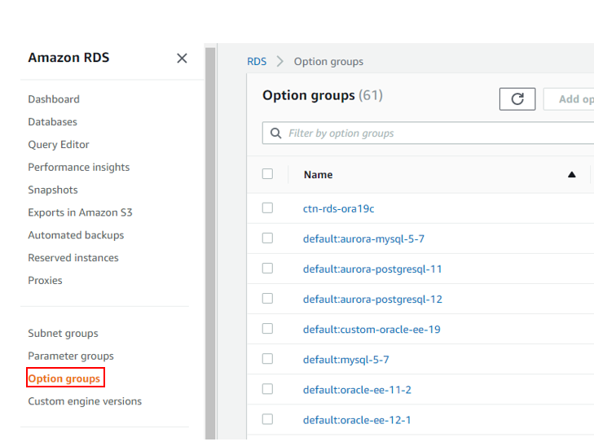Check default:aurora-postgresql-11 row checkbox
This screenshot has width=594, height=446.
[x=267, y=269]
